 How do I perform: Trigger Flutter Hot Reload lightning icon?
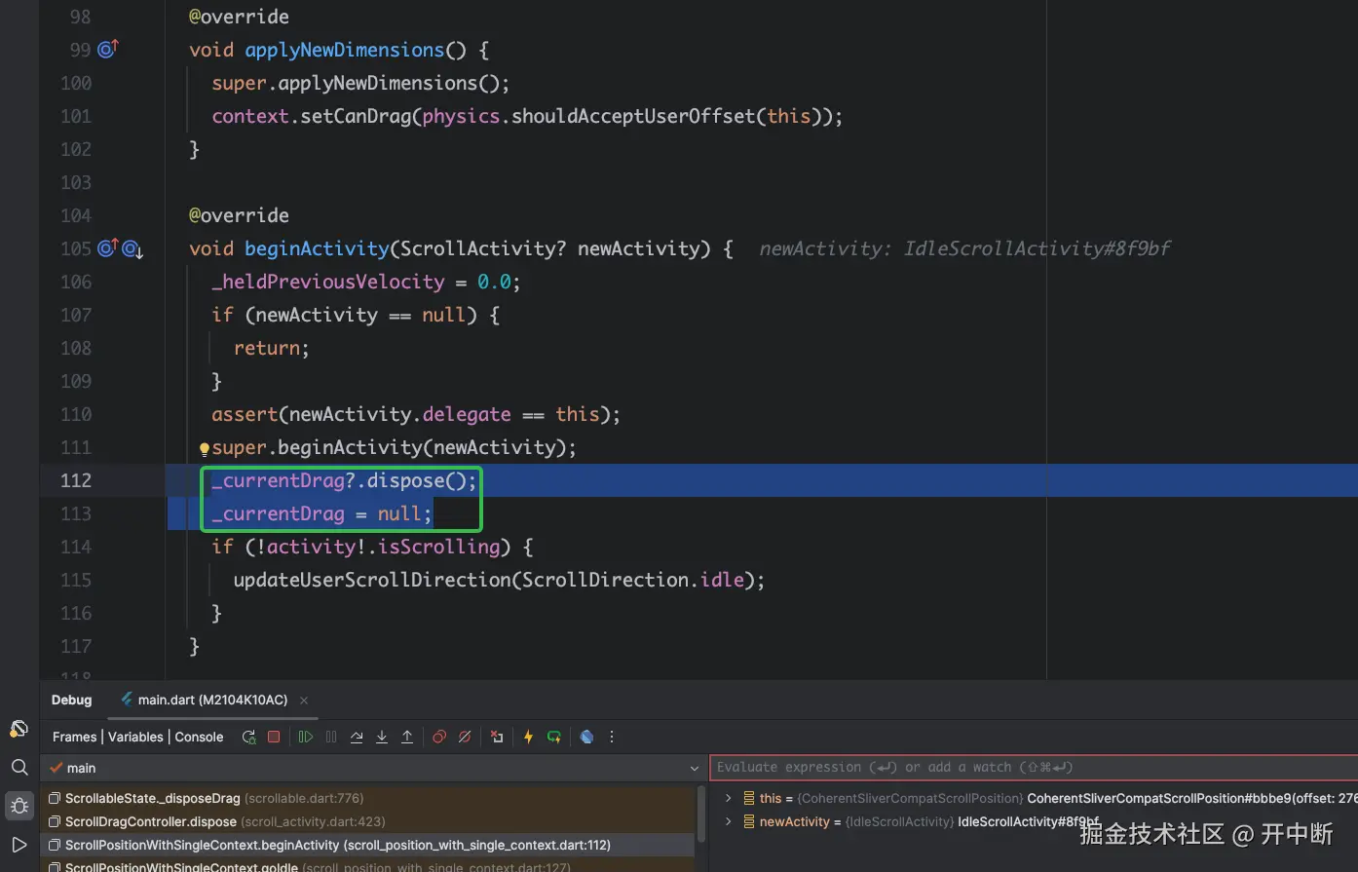528,738
